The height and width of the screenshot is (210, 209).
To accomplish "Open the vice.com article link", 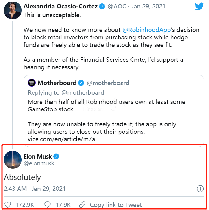I will tap(64, 139).
